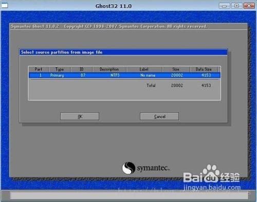257x202 pixels.
Task: Click the Label column header
Action: 144,69
